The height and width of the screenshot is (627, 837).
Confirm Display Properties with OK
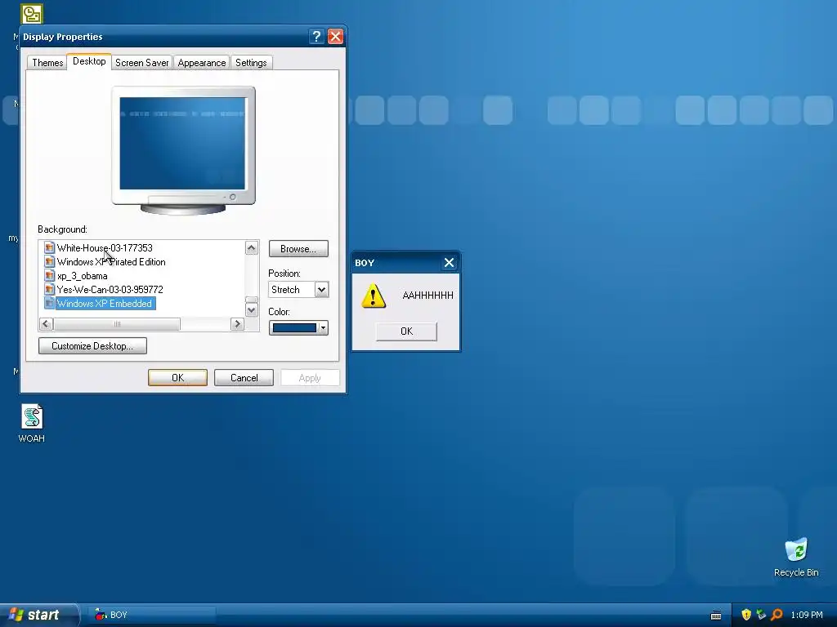(177, 377)
